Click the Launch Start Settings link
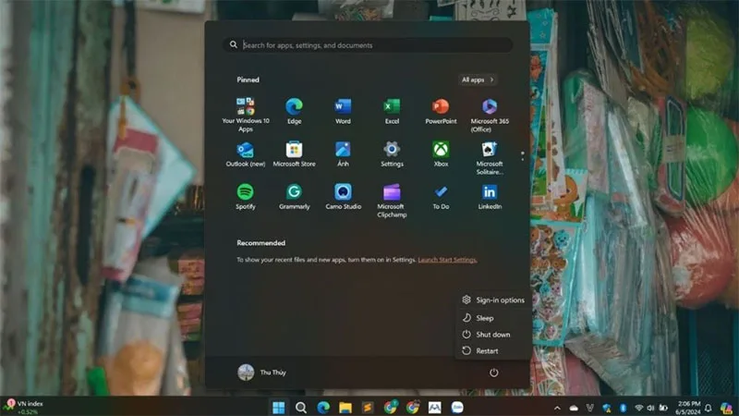 [x=447, y=260]
